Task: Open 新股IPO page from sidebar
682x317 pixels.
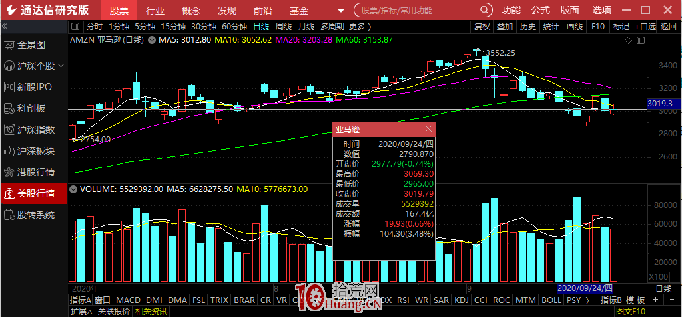Action: tap(28, 87)
